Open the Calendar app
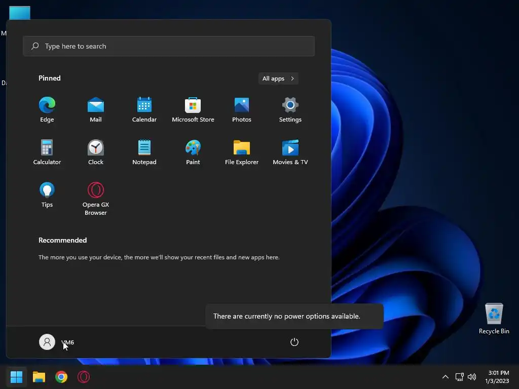Image resolution: width=519 pixels, height=389 pixels. tap(144, 109)
